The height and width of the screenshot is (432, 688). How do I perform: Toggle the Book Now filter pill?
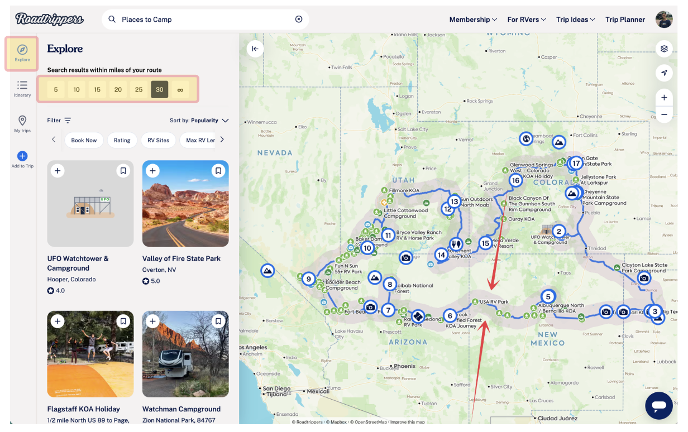[84, 140]
